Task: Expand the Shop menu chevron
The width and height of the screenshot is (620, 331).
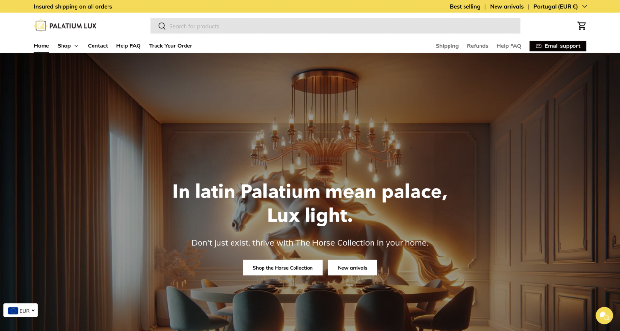Action: 76,46
